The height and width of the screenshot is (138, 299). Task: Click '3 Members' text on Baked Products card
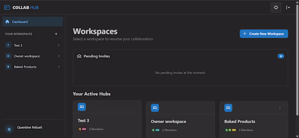coord(246,130)
